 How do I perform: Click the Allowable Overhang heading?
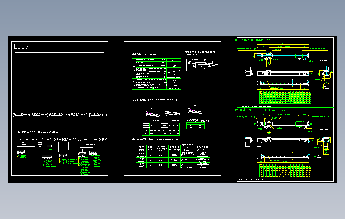pos(166,100)
